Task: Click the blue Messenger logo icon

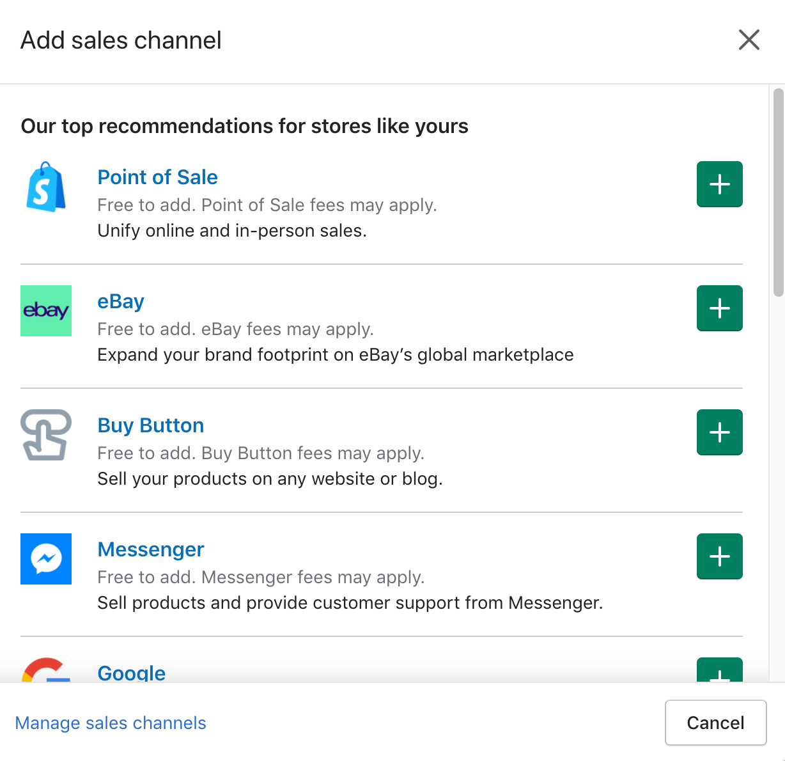Action: pos(46,559)
